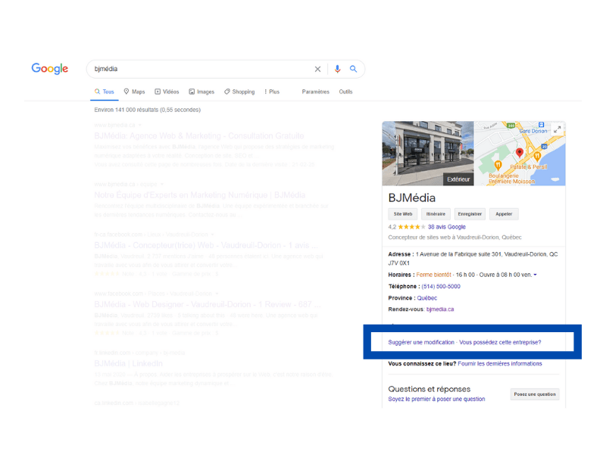Click the voice search microphone icon
Image resolution: width=606 pixels, height=454 pixels.
pyautogui.click(x=336, y=68)
